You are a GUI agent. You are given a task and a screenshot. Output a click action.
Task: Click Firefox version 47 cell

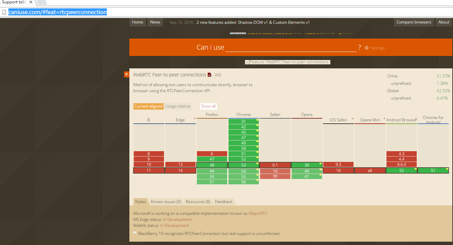212,159
